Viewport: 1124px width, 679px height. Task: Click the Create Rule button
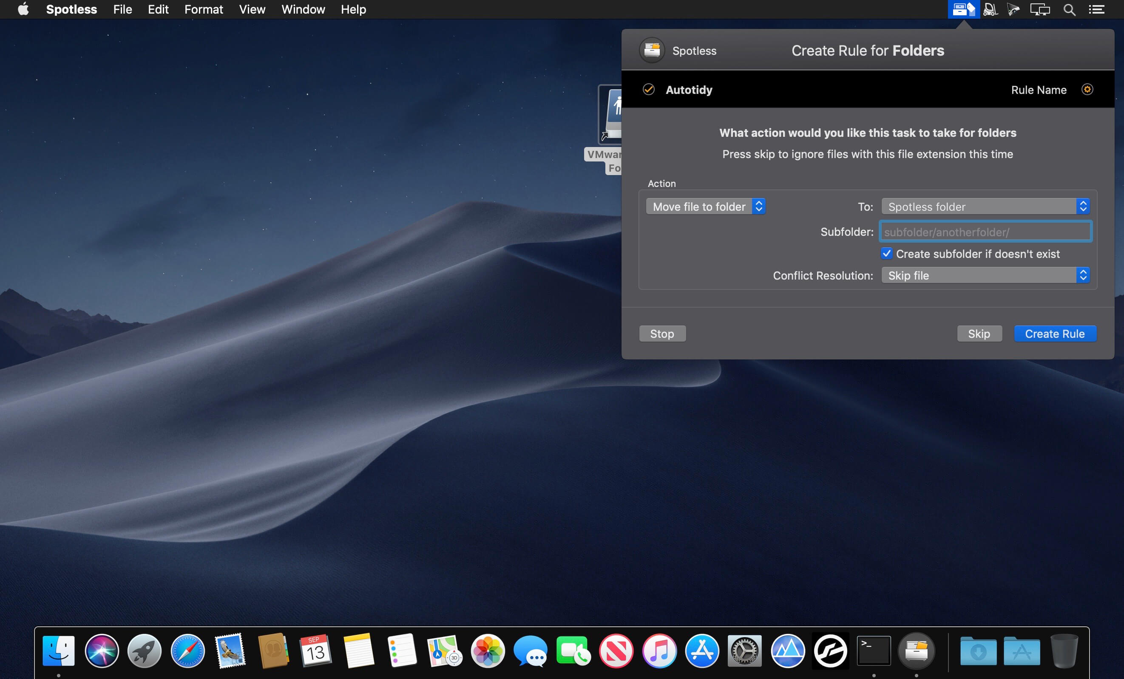(x=1055, y=334)
